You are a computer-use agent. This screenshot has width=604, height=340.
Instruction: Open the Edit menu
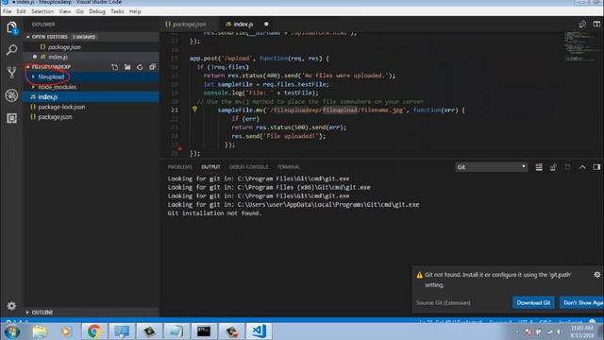point(21,11)
